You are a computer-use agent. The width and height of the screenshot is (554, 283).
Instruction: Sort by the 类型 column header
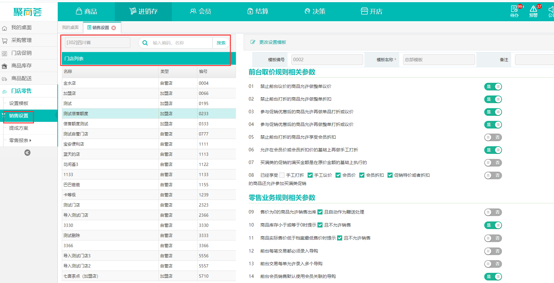(x=178, y=71)
